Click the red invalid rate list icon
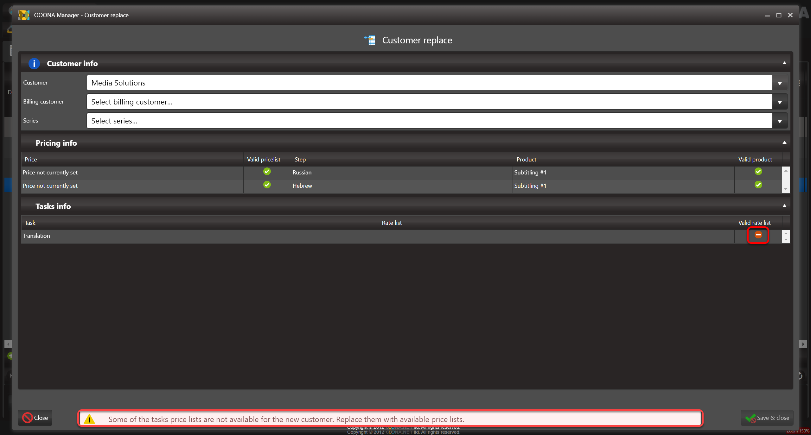Image resolution: width=811 pixels, height=435 pixels. (x=758, y=235)
